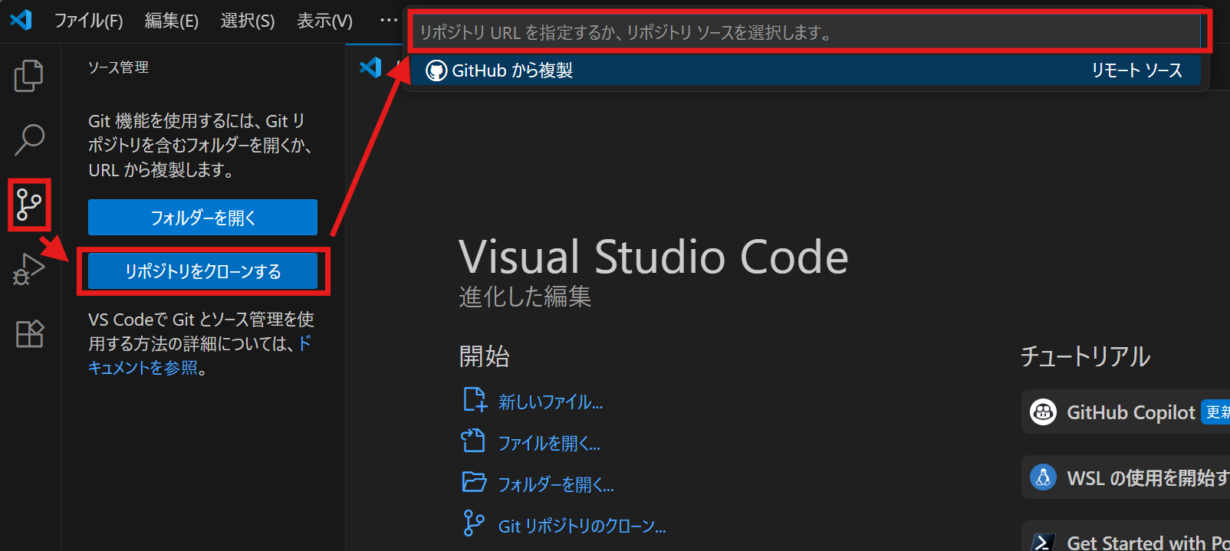Viewport: 1230px width, 551px height.
Task: Open the Get Started with PowerShell card
Action: click(x=1126, y=536)
